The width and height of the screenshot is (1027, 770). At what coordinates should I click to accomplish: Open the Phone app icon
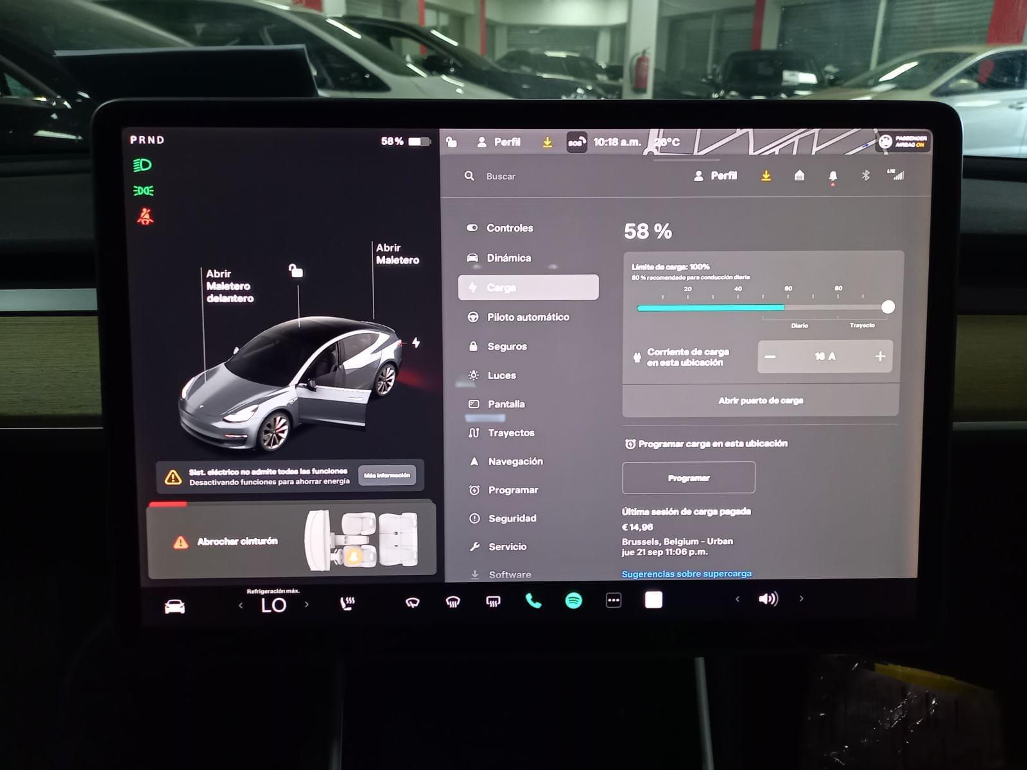(x=533, y=601)
